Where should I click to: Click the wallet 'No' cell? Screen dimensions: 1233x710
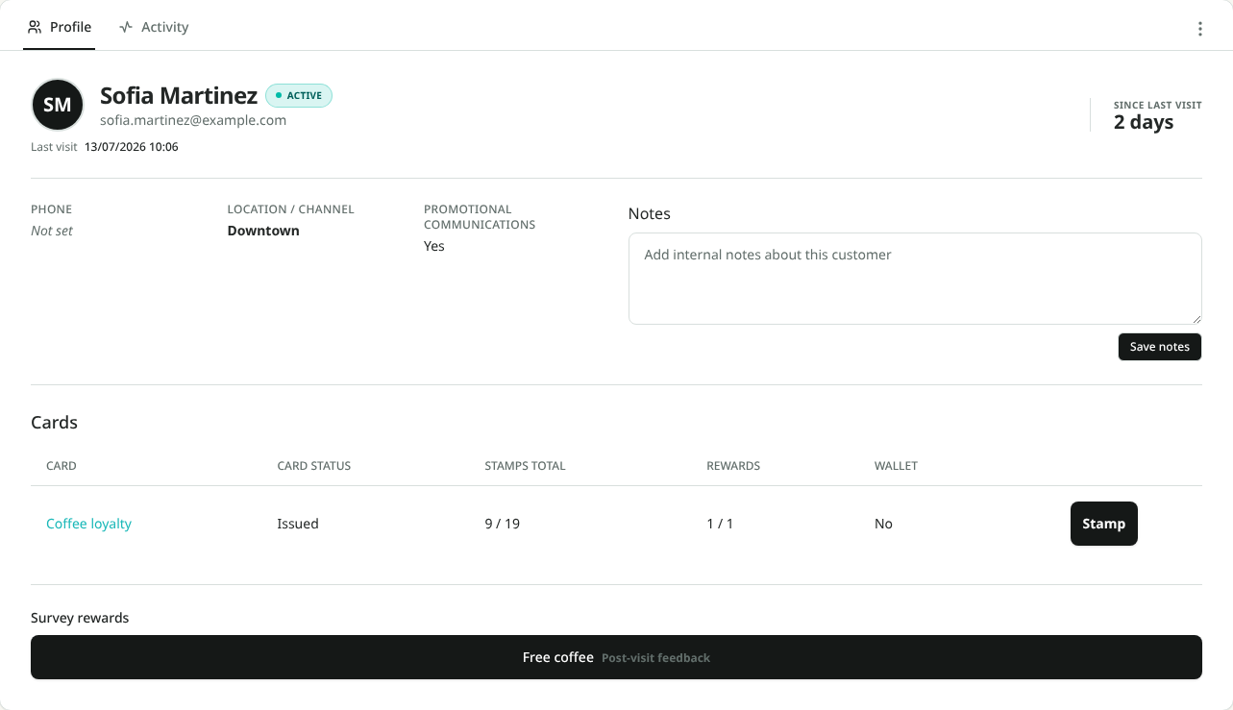[883, 524]
